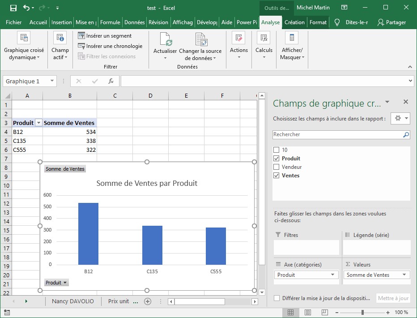417x318 pixels.
Task: Click Actualiser refresh icon
Action: click(x=165, y=39)
